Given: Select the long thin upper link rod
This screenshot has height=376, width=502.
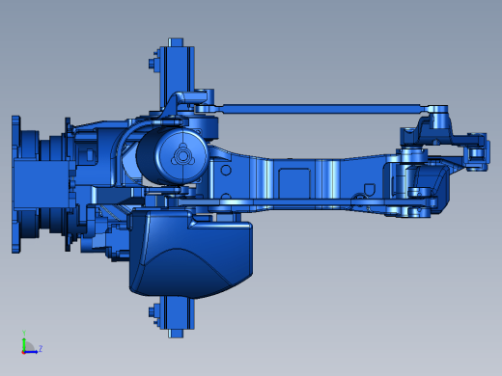Looking at the screenshot, I should click(x=321, y=109).
